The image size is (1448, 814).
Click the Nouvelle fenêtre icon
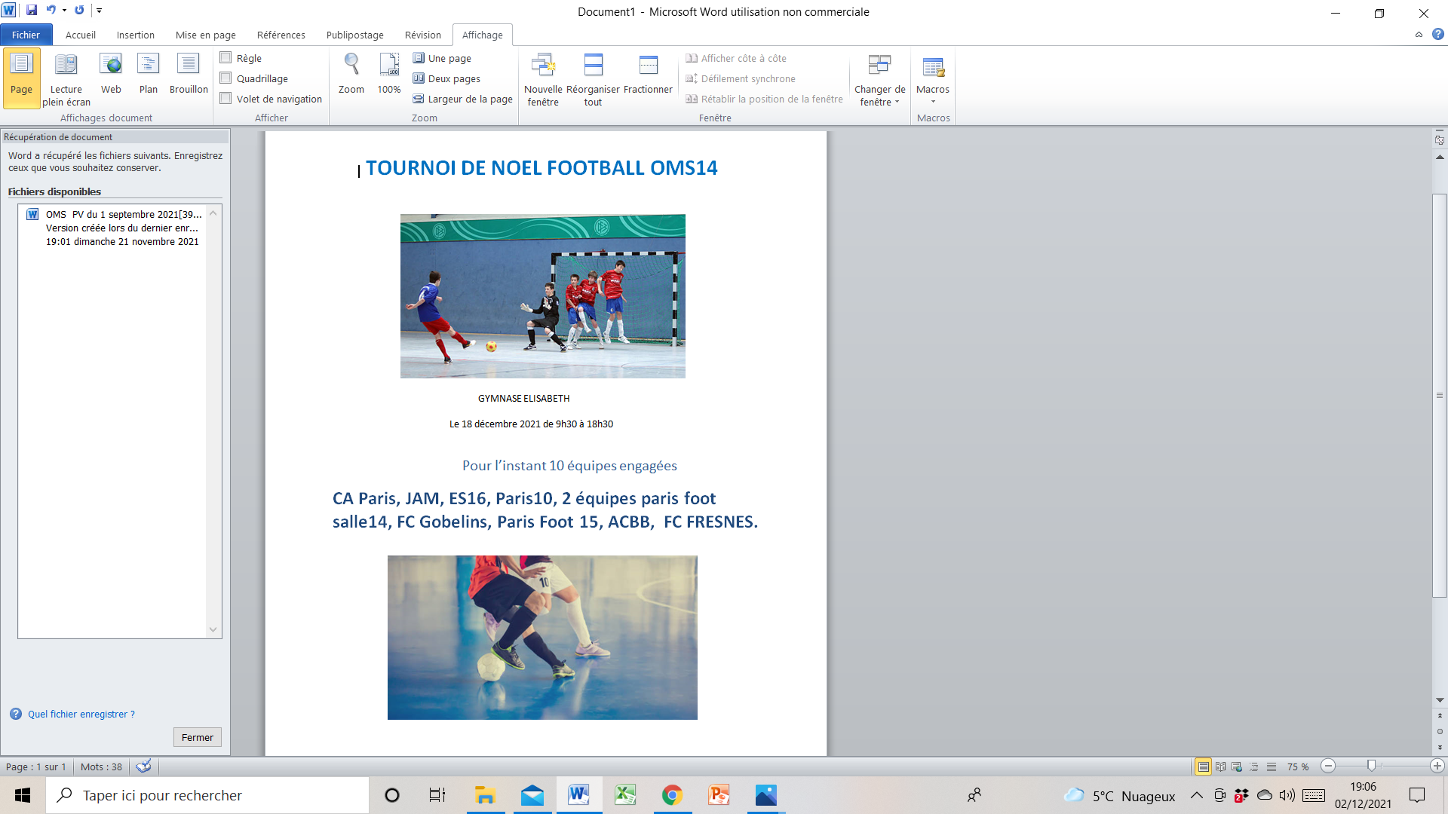point(543,66)
